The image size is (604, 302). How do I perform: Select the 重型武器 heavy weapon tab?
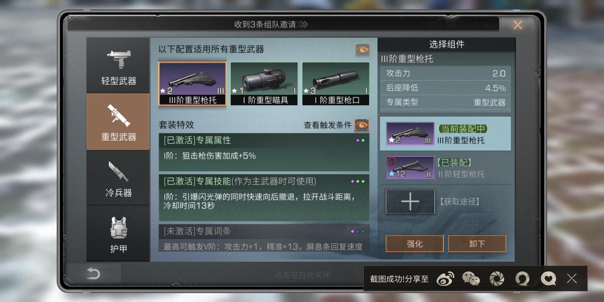tap(118, 122)
